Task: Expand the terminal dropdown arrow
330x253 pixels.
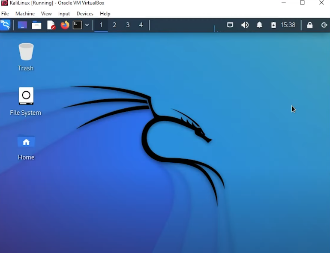Action: [87, 25]
